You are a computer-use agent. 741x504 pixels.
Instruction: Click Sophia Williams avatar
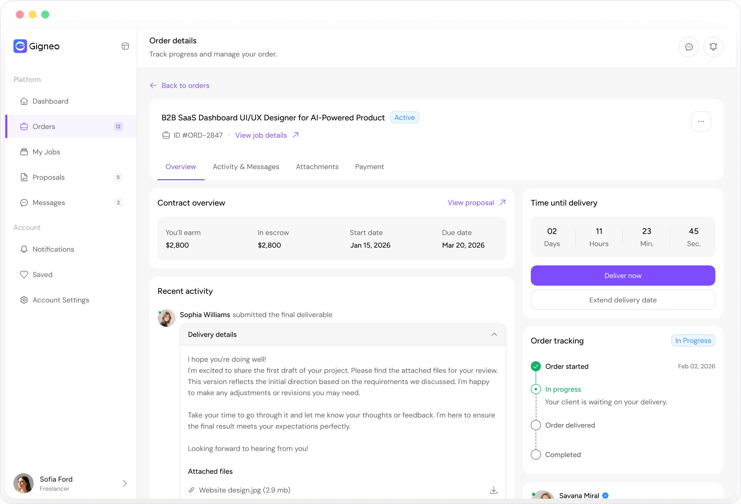pyautogui.click(x=166, y=318)
